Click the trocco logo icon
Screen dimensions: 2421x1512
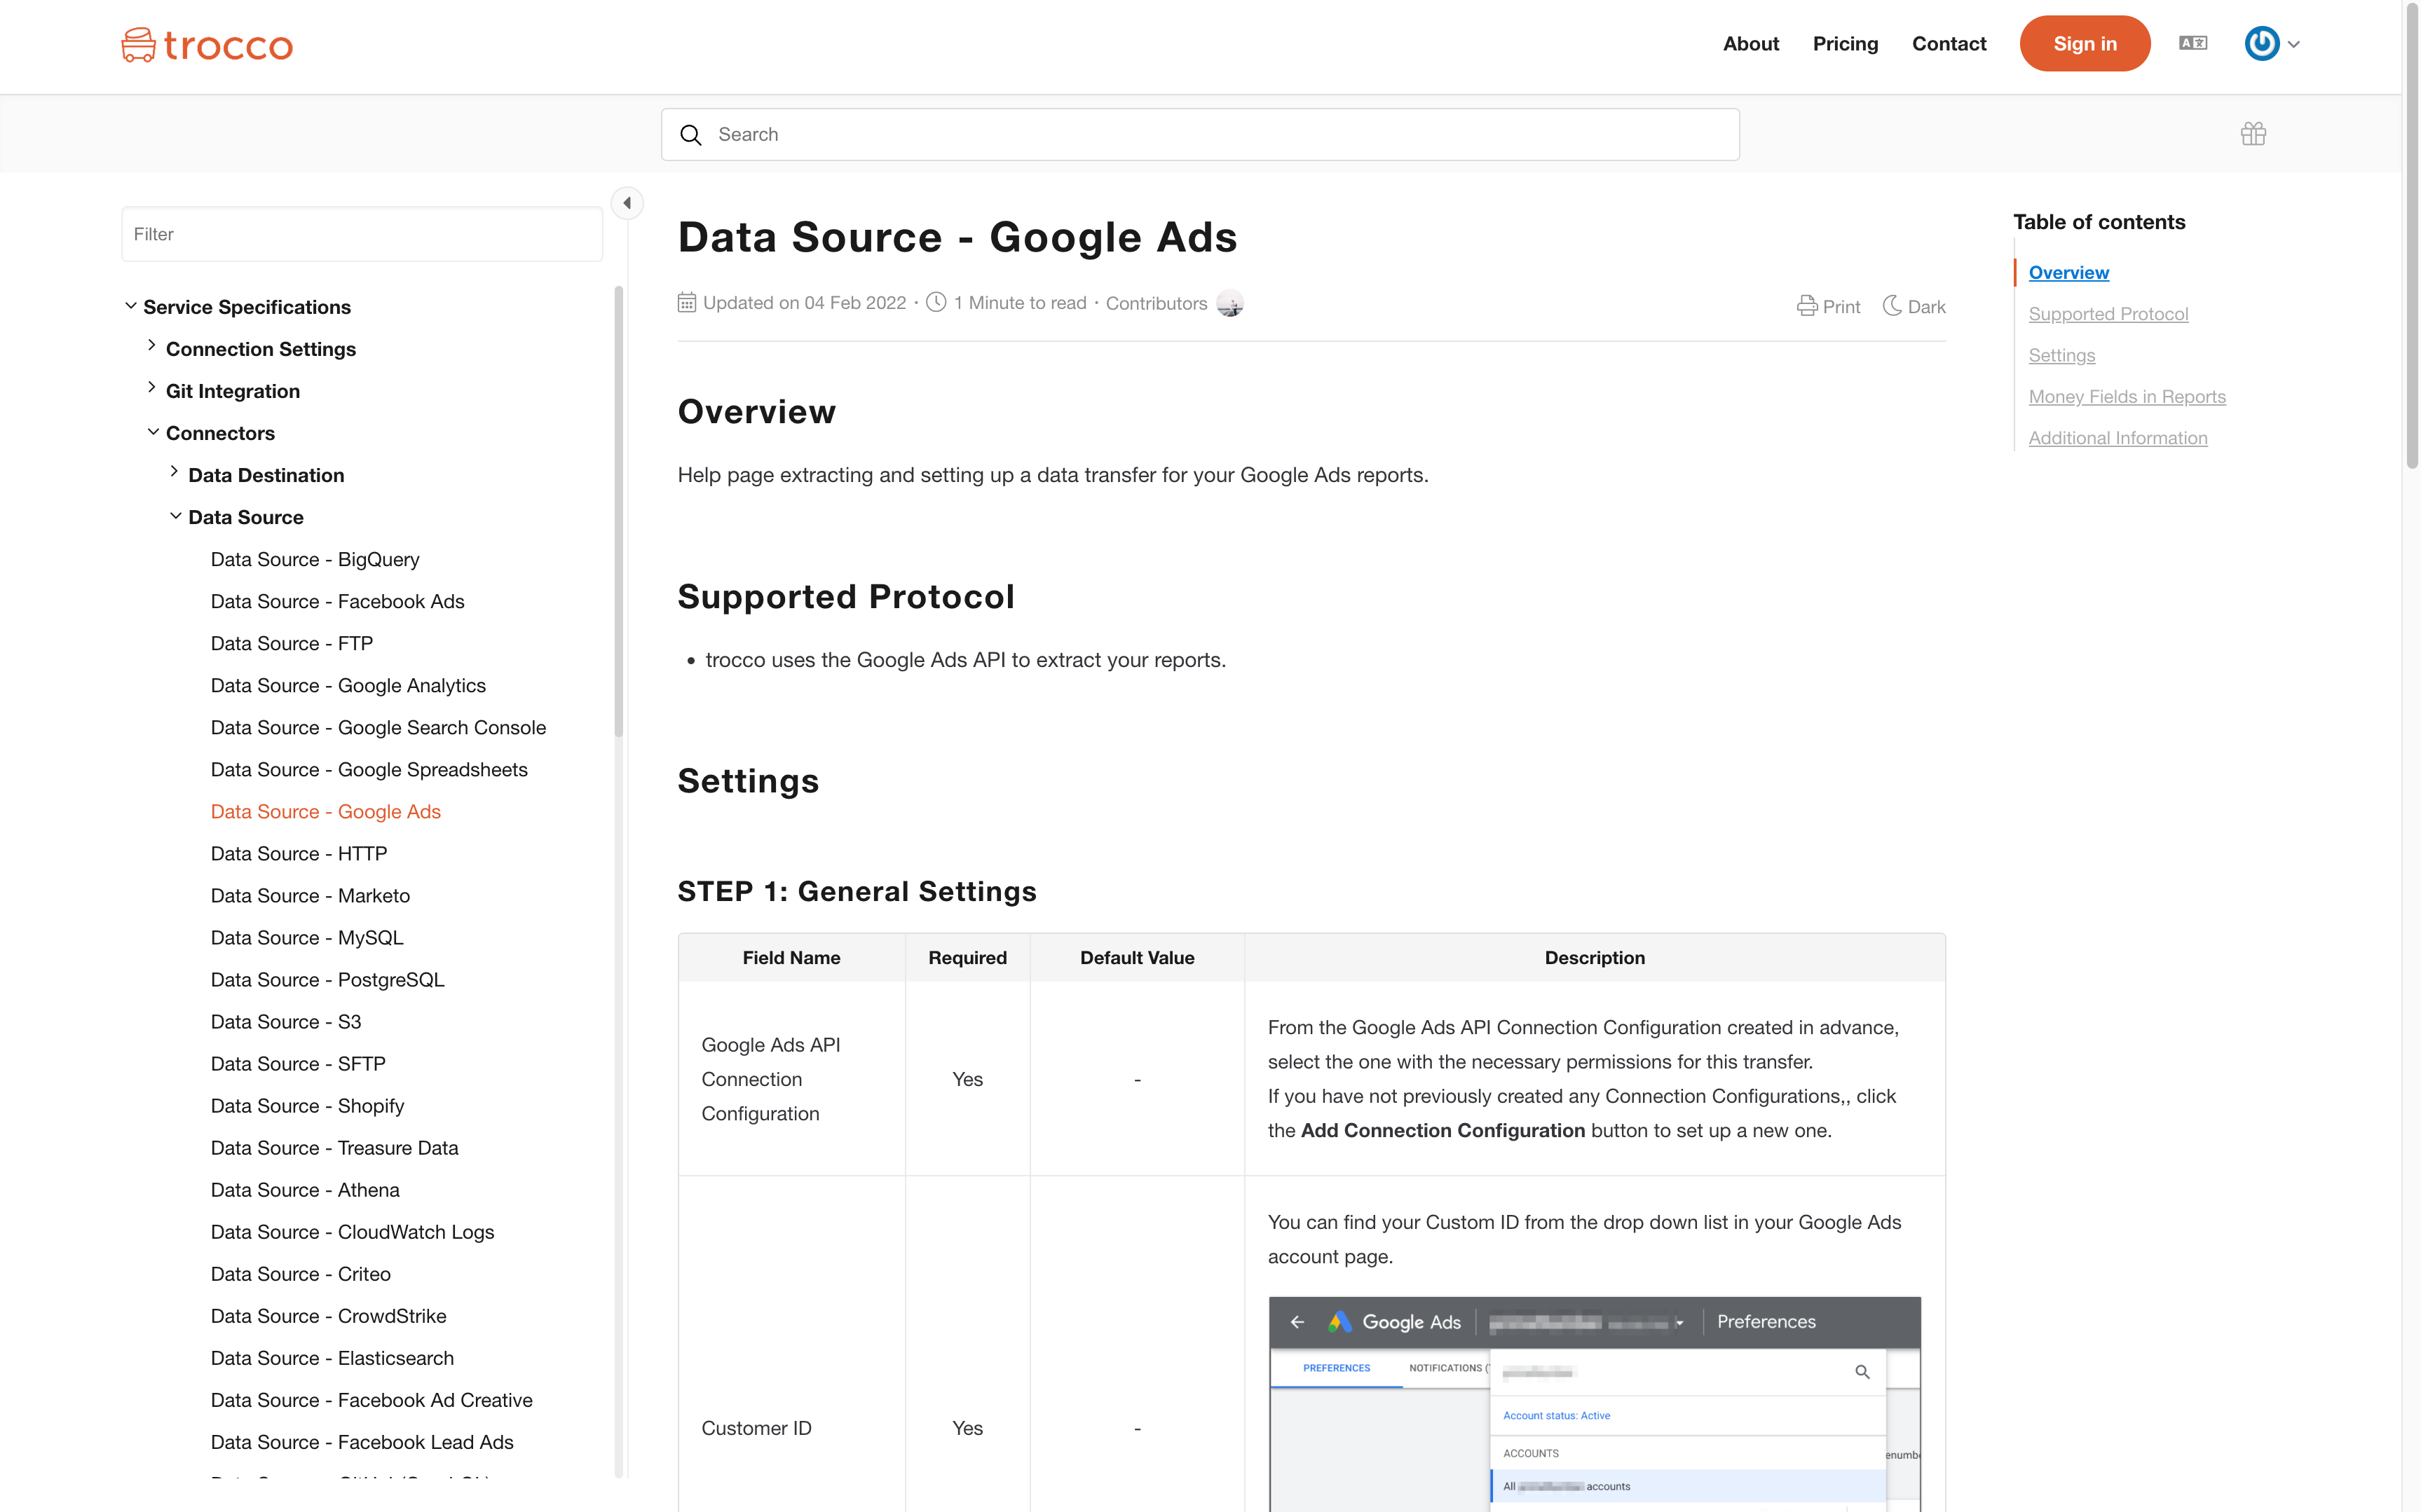point(138,45)
